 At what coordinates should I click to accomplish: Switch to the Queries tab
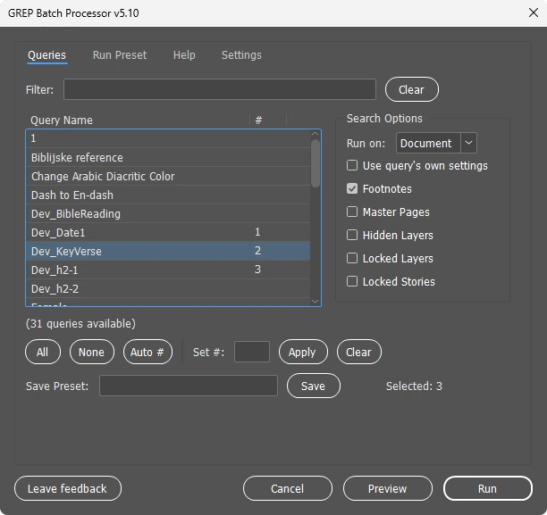[x=46, y=55]
